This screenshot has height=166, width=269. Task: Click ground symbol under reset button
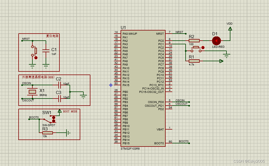tap(32, 66)
